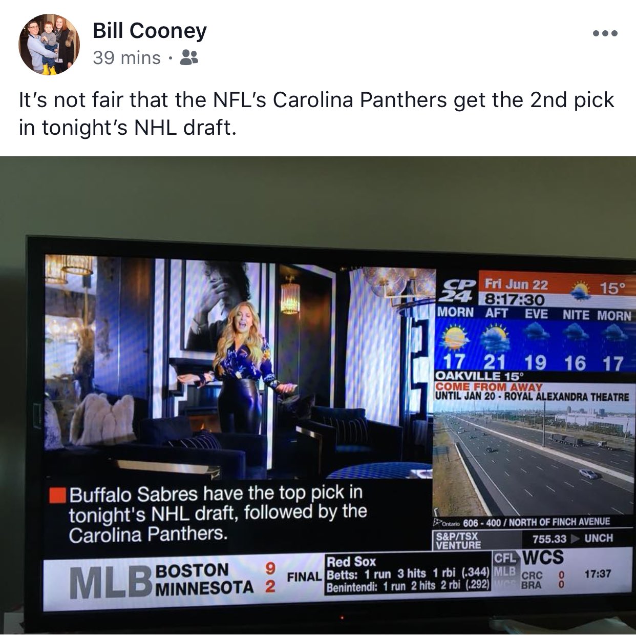This screenshot has height=636, width=636.
Task: Click the "39 mins" post timestamp
Action: point(126,58)
